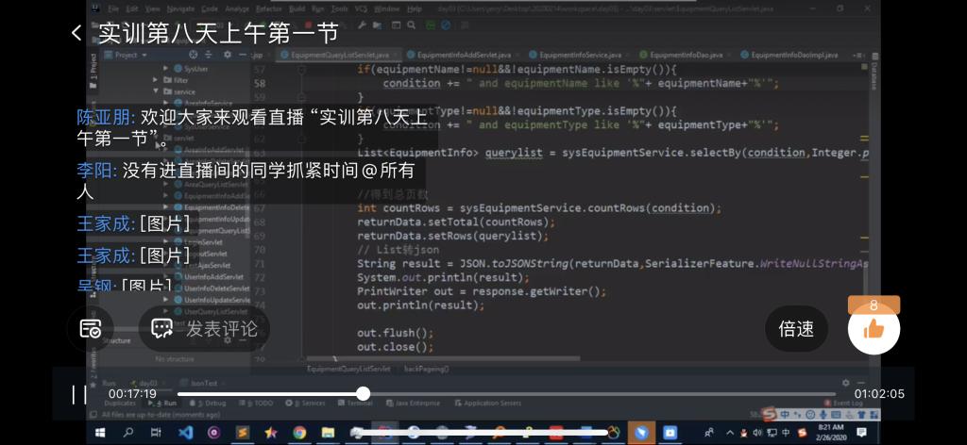Select SysUser class in project tree
967x445 pixels.
point(195,69)
